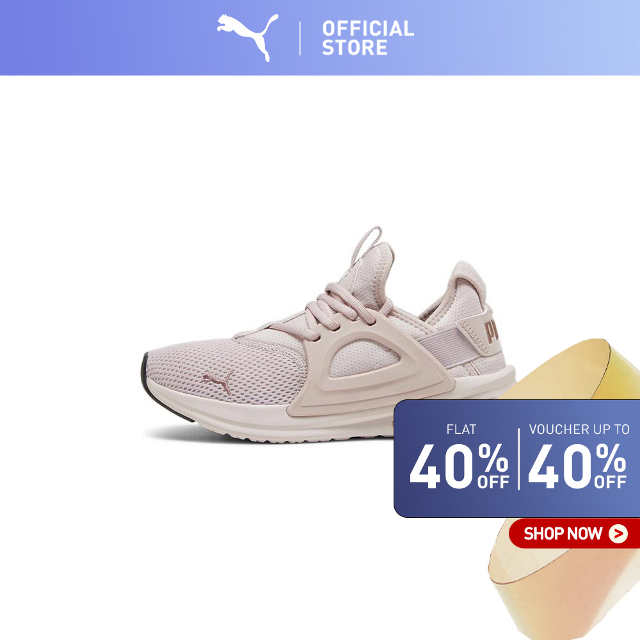Click the arrow icon in Shop Now
The width and height of the screenshot is (640, 640).
618,534
